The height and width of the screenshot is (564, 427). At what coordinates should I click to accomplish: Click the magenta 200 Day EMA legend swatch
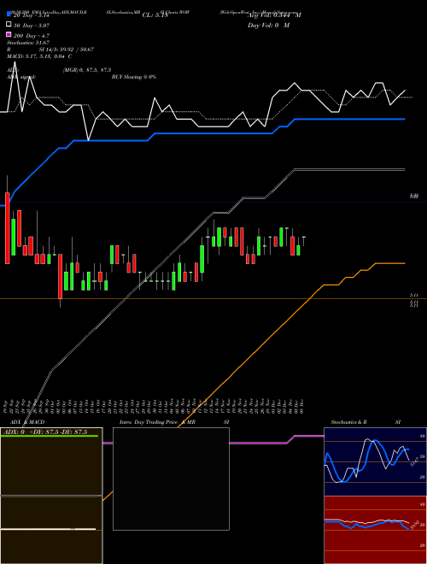click(9, 35)
